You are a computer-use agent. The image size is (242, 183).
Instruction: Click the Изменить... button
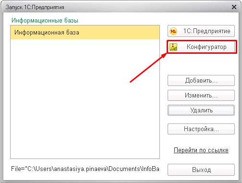[201, 95]
